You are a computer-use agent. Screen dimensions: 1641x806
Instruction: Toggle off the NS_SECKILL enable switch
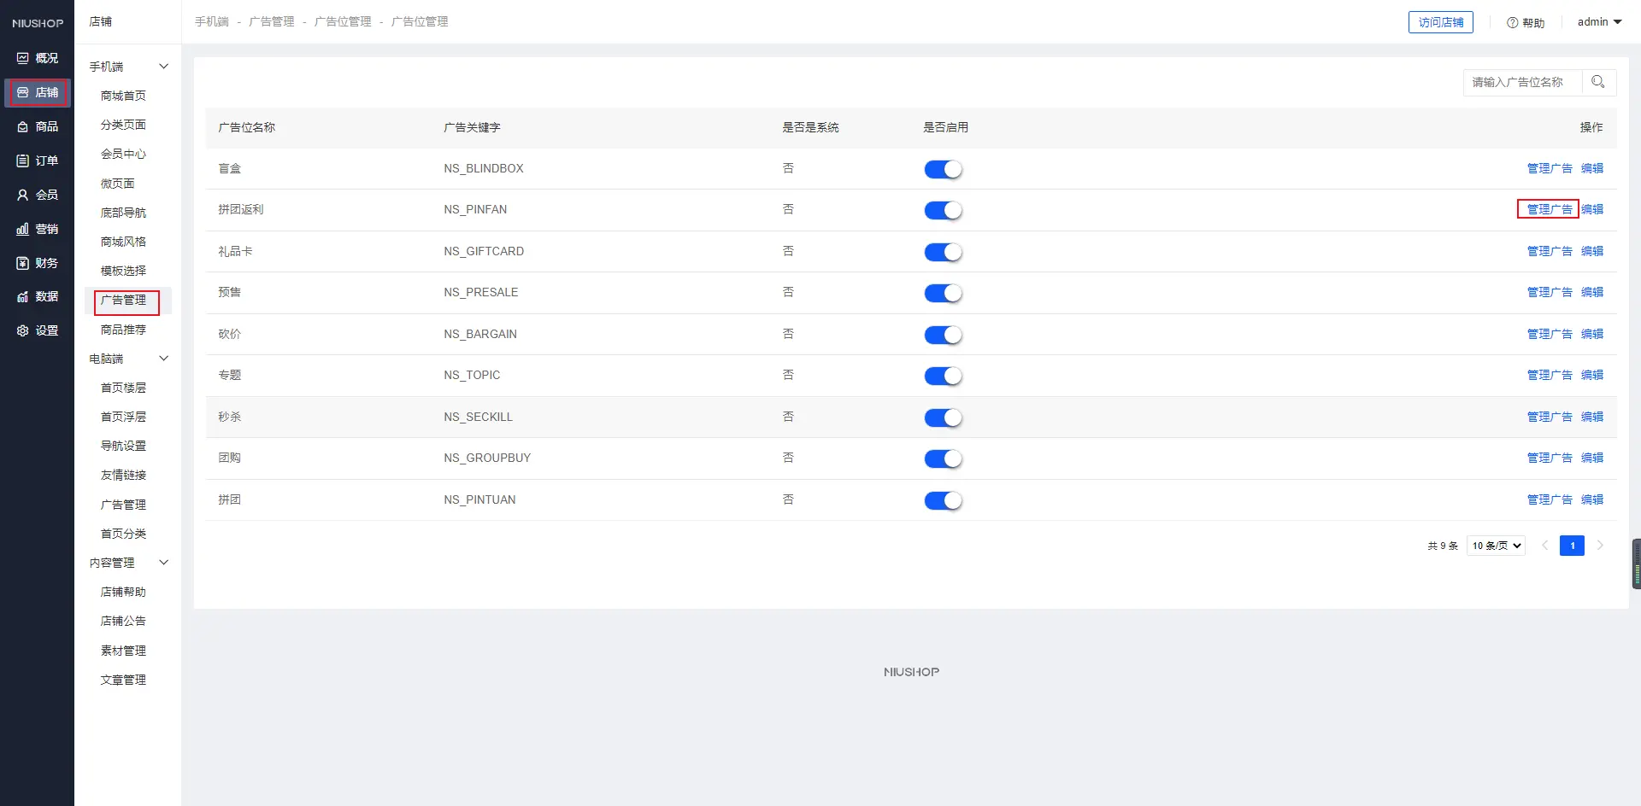tap(943, 418)
